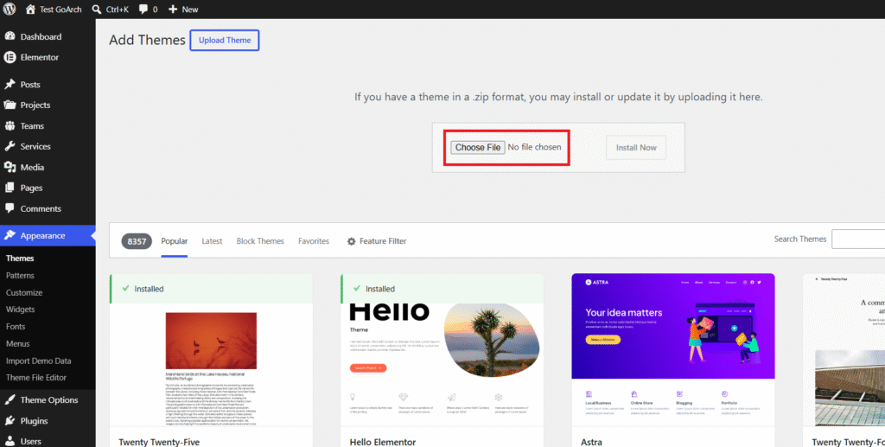
Task: Switch to the Block Themes tab
Action: pyautogui.click(x=260, y=241)
